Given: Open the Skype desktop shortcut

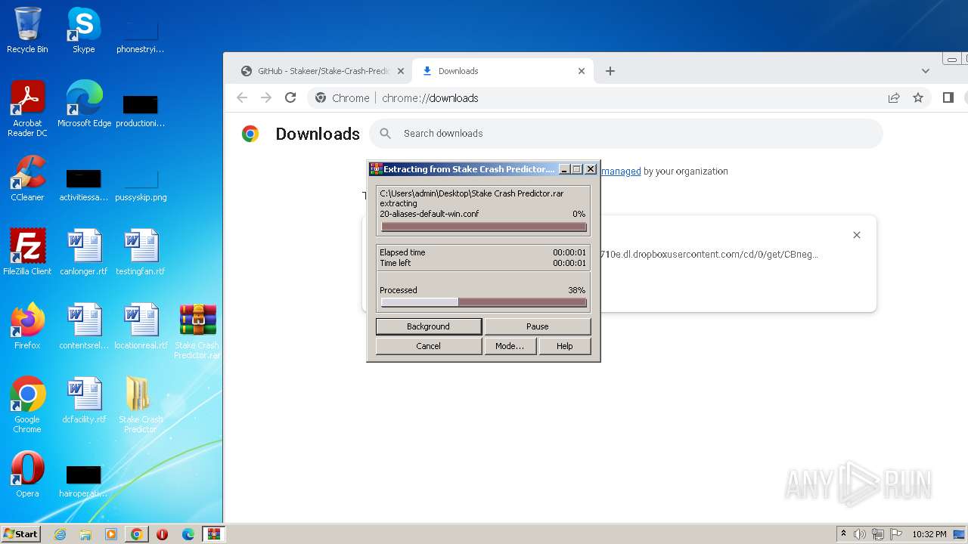Looking at the screenshot, I should coord(83,30).
